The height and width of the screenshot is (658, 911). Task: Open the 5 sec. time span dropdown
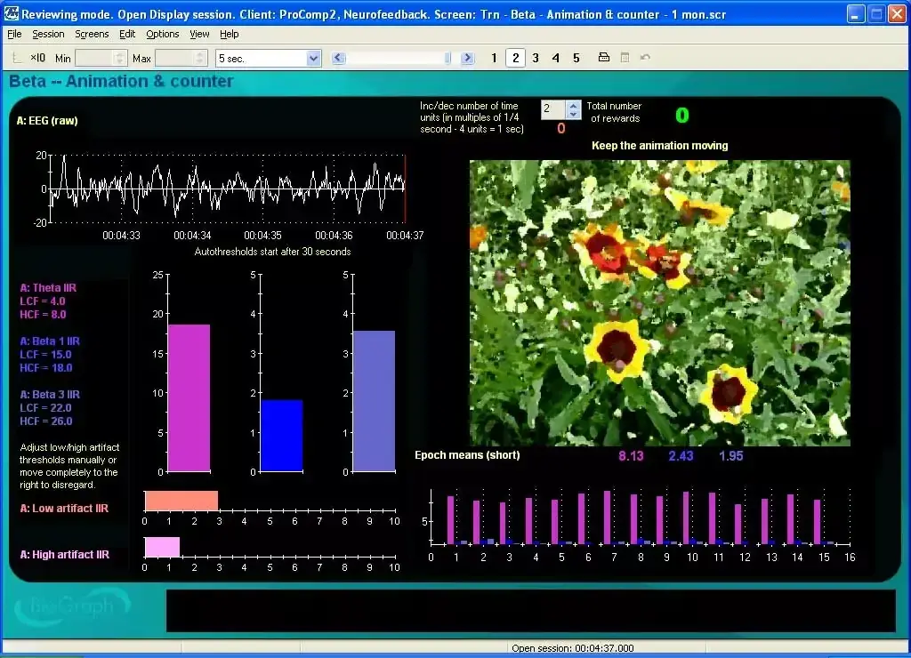313,58
